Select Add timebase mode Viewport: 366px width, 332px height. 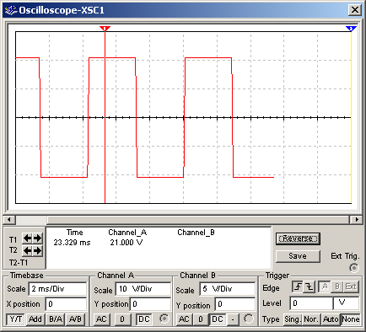[35, 319]
